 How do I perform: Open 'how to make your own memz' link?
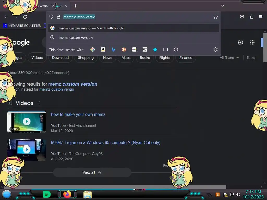[78, 115]
